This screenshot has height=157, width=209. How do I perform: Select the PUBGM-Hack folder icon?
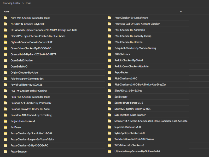coord(109,54)
